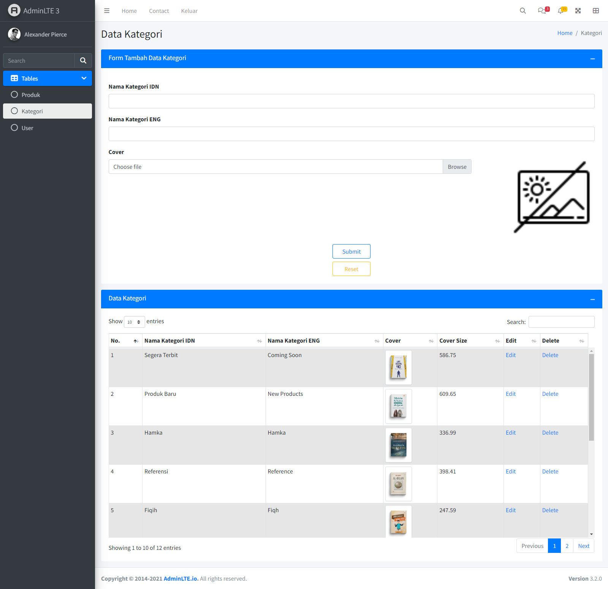This screenshot has width=608, height=589.
Task: Click the sidebar search magnifier button
Action: click(x=83, y=60)
